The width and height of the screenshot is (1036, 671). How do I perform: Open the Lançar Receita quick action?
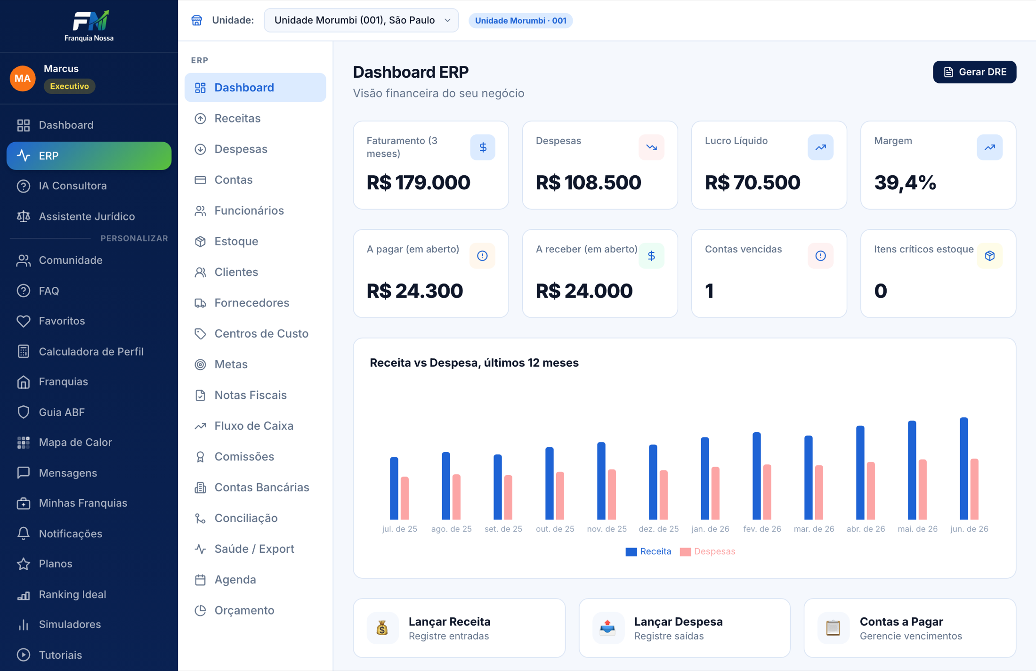[459, 628]
